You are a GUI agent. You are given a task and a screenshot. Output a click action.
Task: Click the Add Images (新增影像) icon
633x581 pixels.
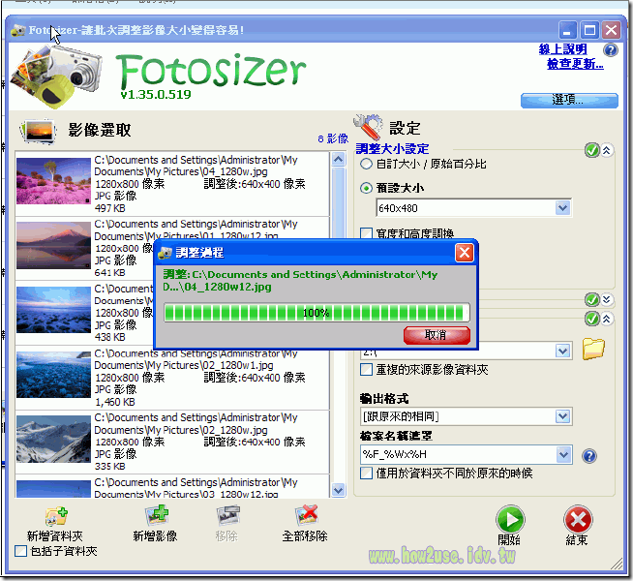156,515
